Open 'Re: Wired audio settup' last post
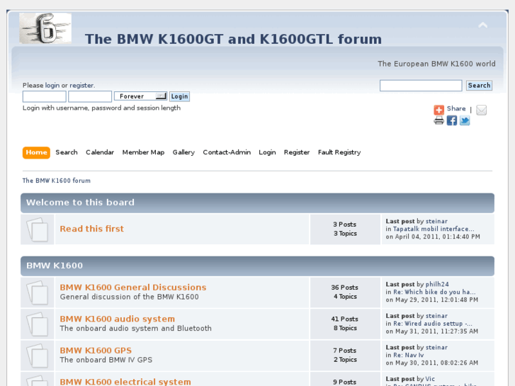 [x=433, y=324]
